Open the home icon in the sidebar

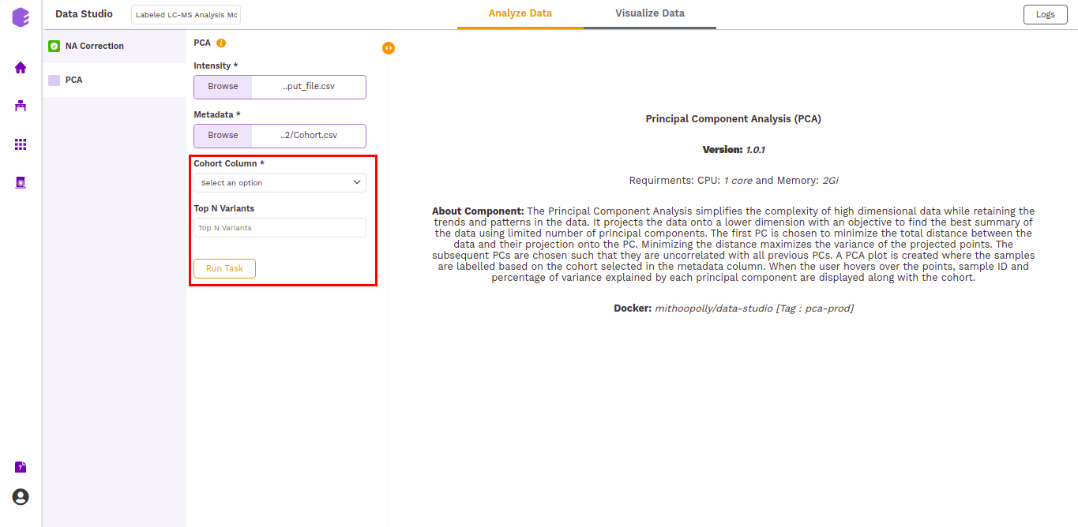pyautogui.click(x=21, y=68)
